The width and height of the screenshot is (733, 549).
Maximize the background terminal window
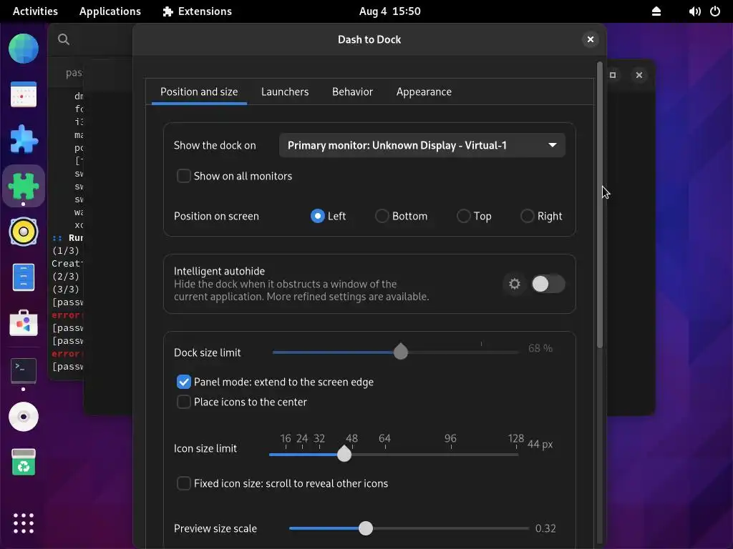coord(613,75)
